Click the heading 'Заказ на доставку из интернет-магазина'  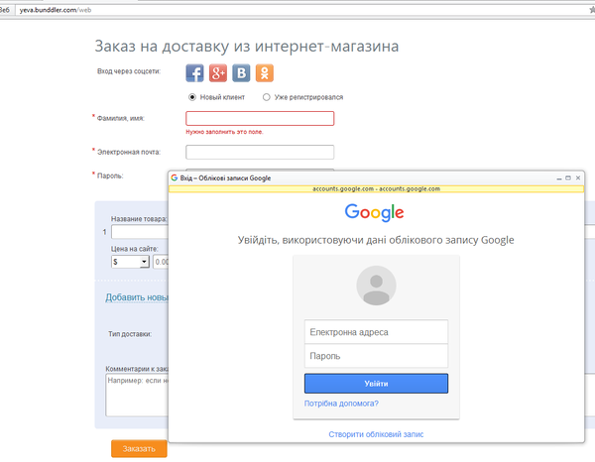pyautogui.click(x=247, y=47)
